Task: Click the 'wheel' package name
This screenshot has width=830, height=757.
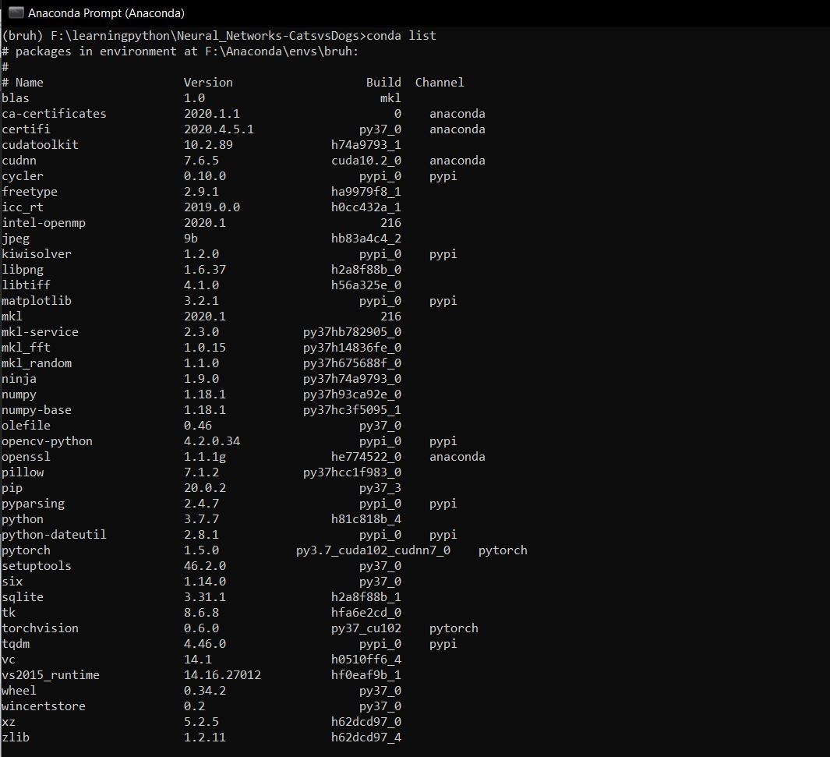Action: point(19,691)
